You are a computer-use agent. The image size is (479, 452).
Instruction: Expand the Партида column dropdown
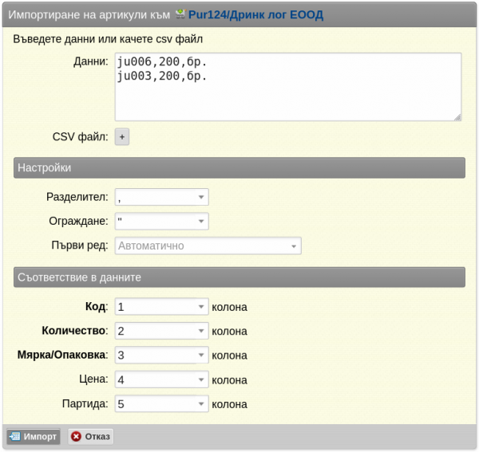(161, 404)
